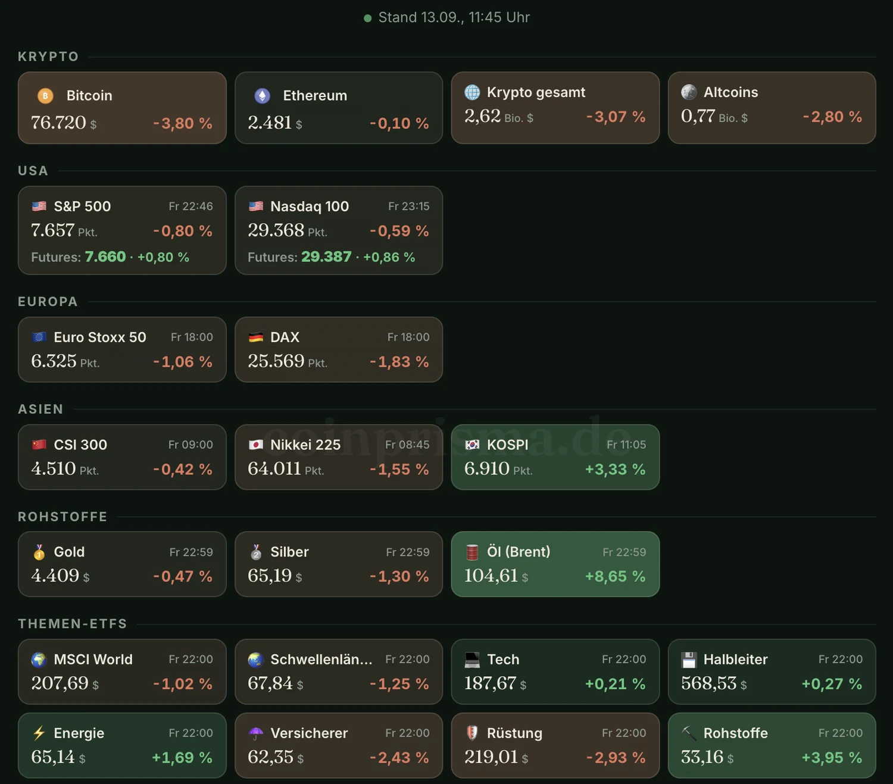This screenshot has width=893, height=784.
Task: Click the Gold price 4.409 $
Action: [60, 576]
